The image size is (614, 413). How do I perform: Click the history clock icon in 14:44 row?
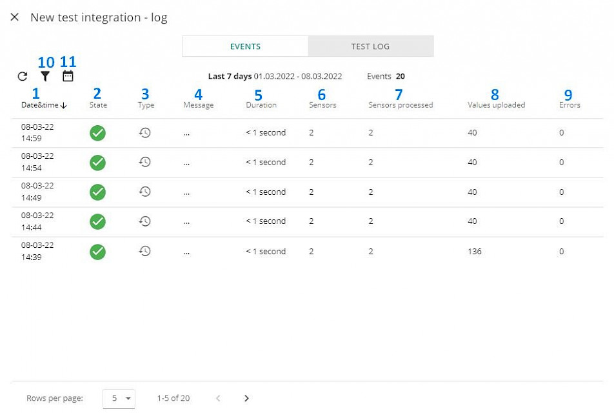pyautogui.click(x=145, y=221)
